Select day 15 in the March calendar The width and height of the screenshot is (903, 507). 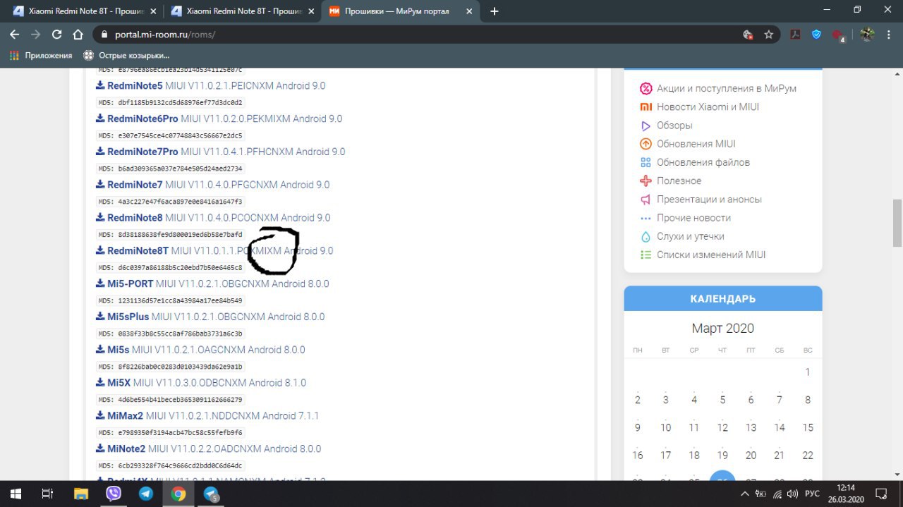pyautogui.click(x=808, y=427)
